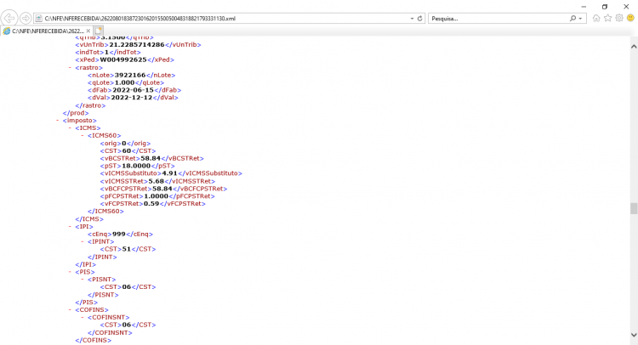This screenshot has width=638, height=345.
Task: Click the IPINT CST value 51
Action: pos(127,249)
